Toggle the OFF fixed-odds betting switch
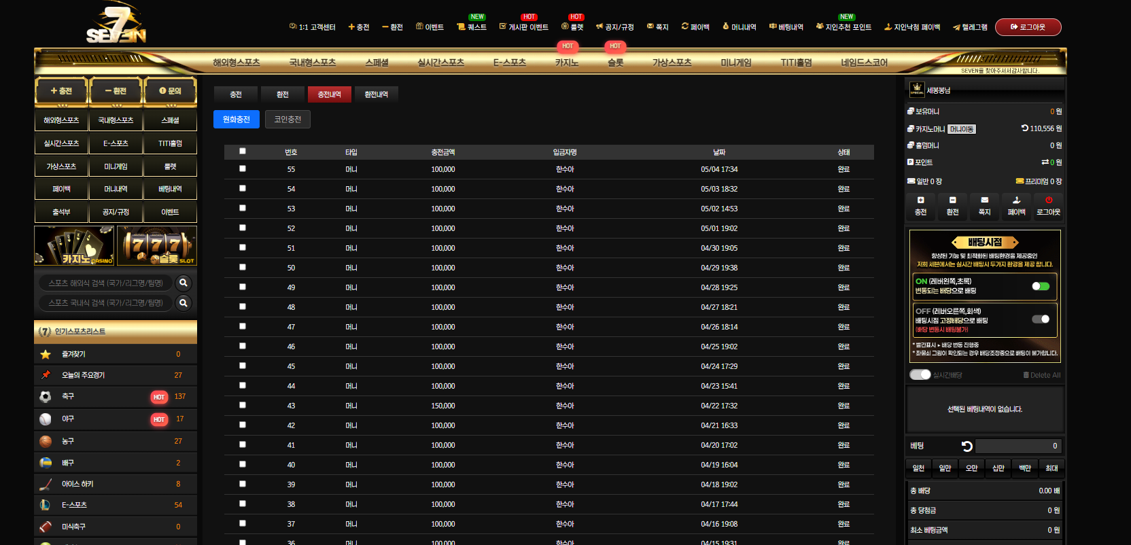The image size is (1131, 545). [1040, 319]
